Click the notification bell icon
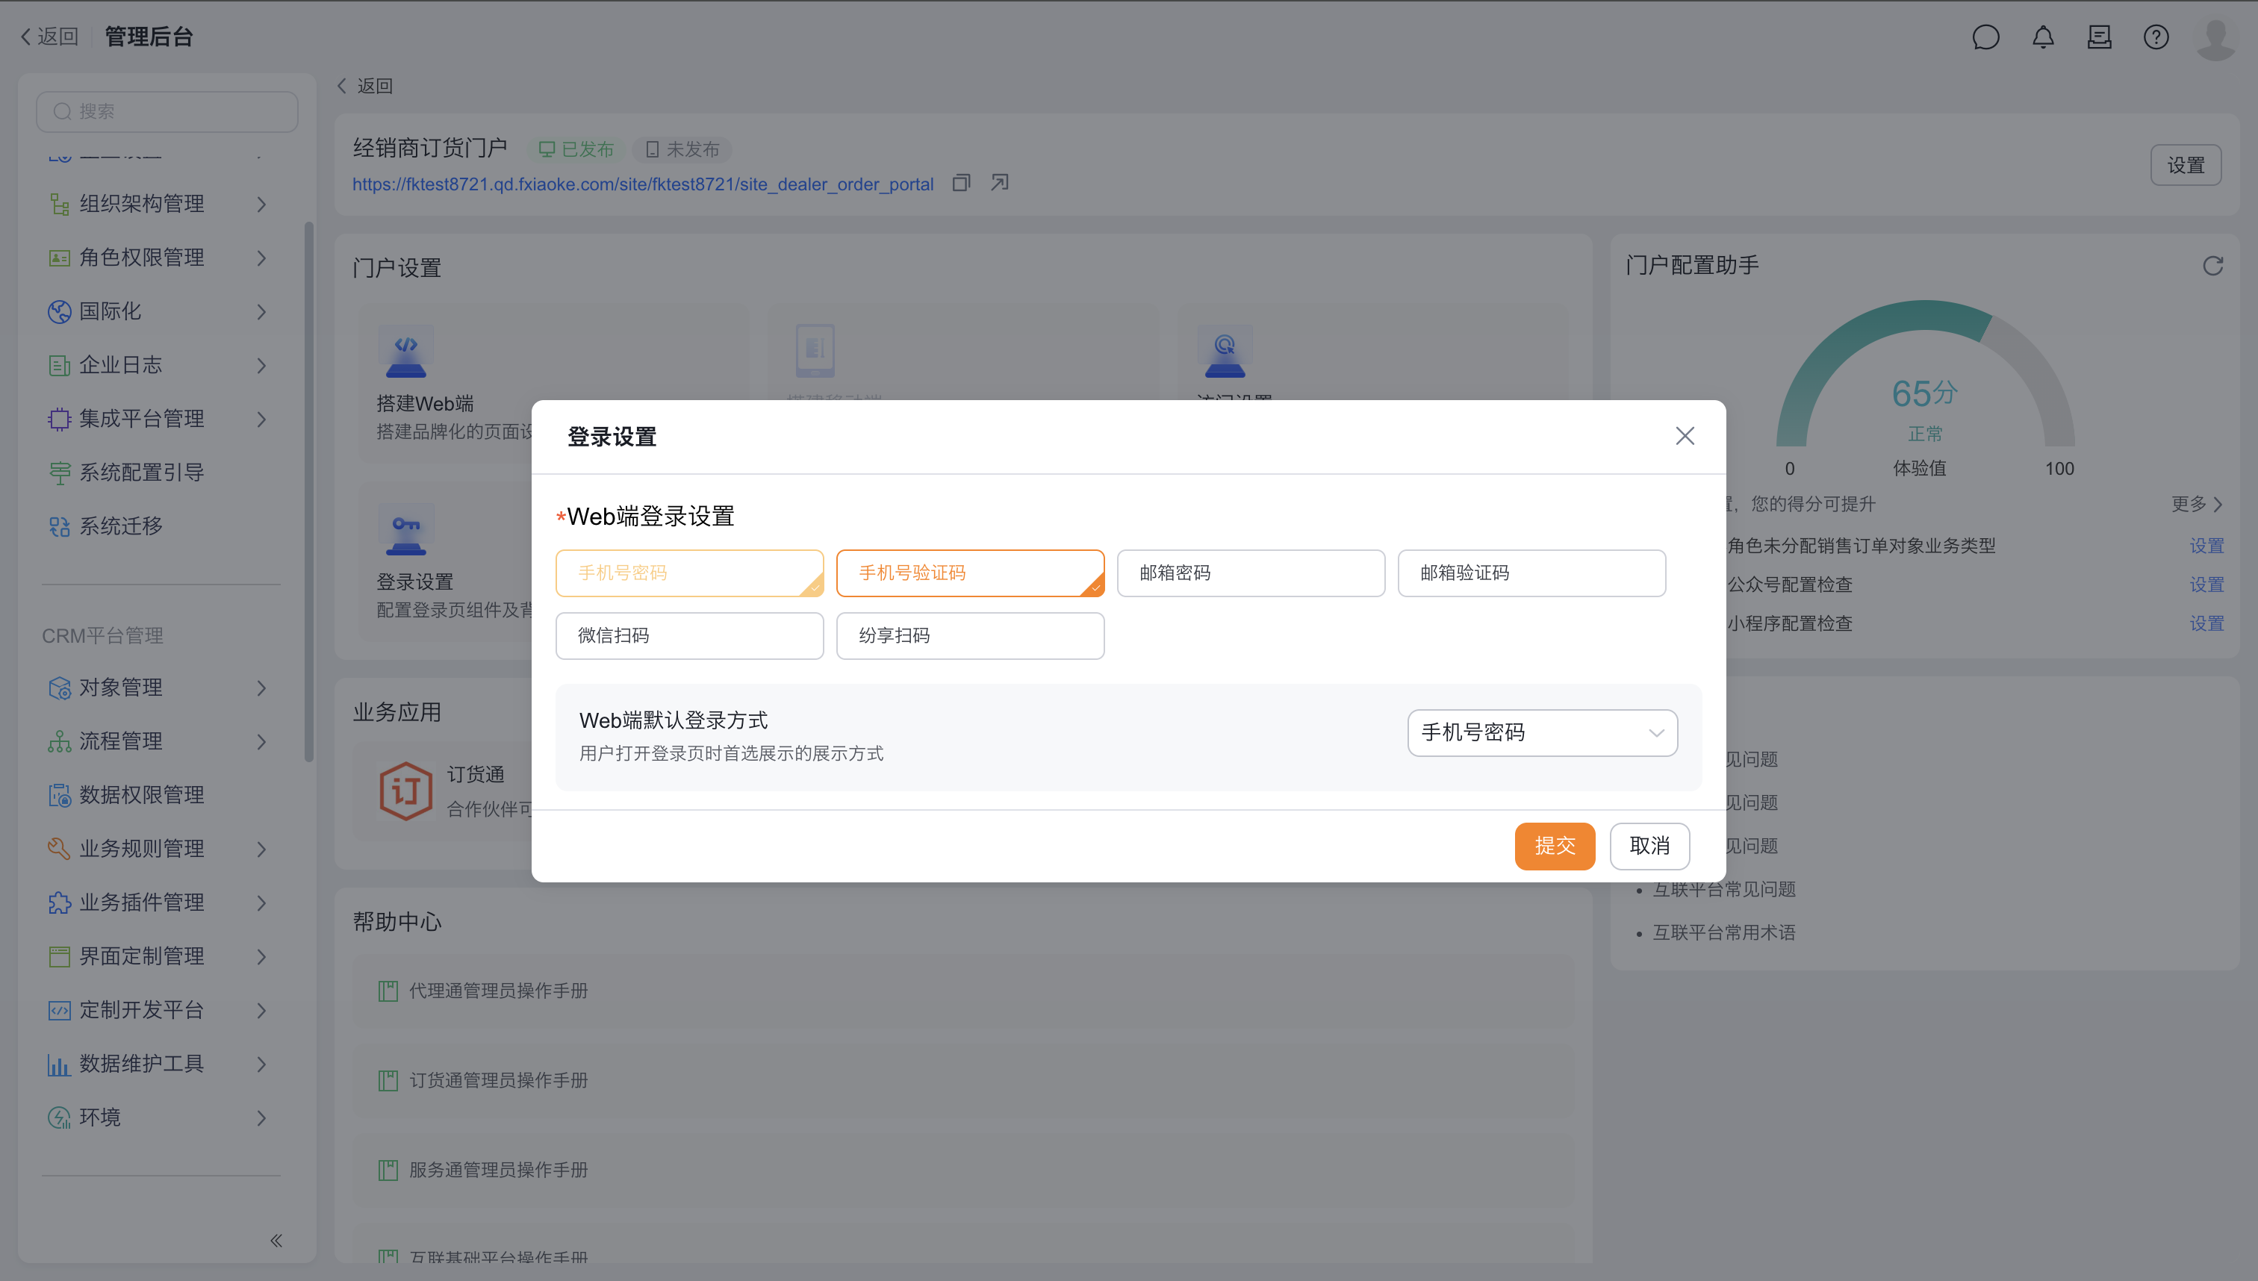The height and width of the screenshot is (1281, 2258). pyautogui.click(x=2042, y=37)
